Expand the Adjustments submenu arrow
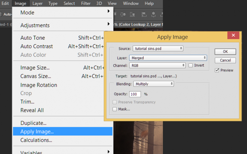The width and height of the screenshot is (247, 154). click(108, 24)
